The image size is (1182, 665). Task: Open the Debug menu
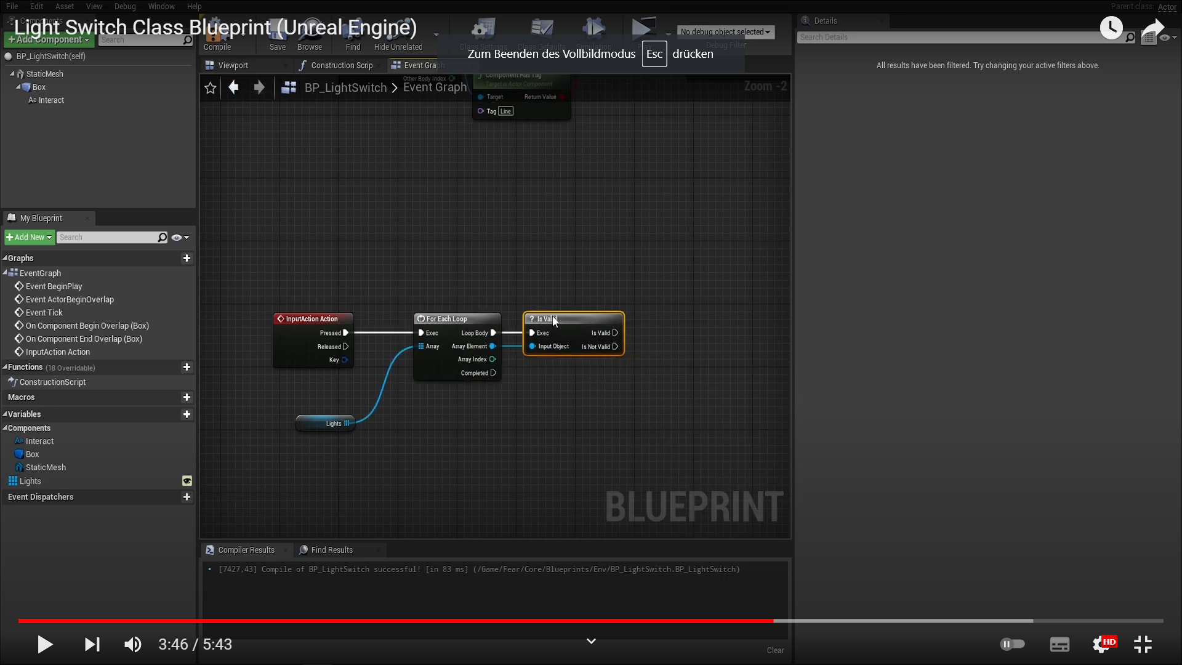pyautogui.click(x=125, y=6)
